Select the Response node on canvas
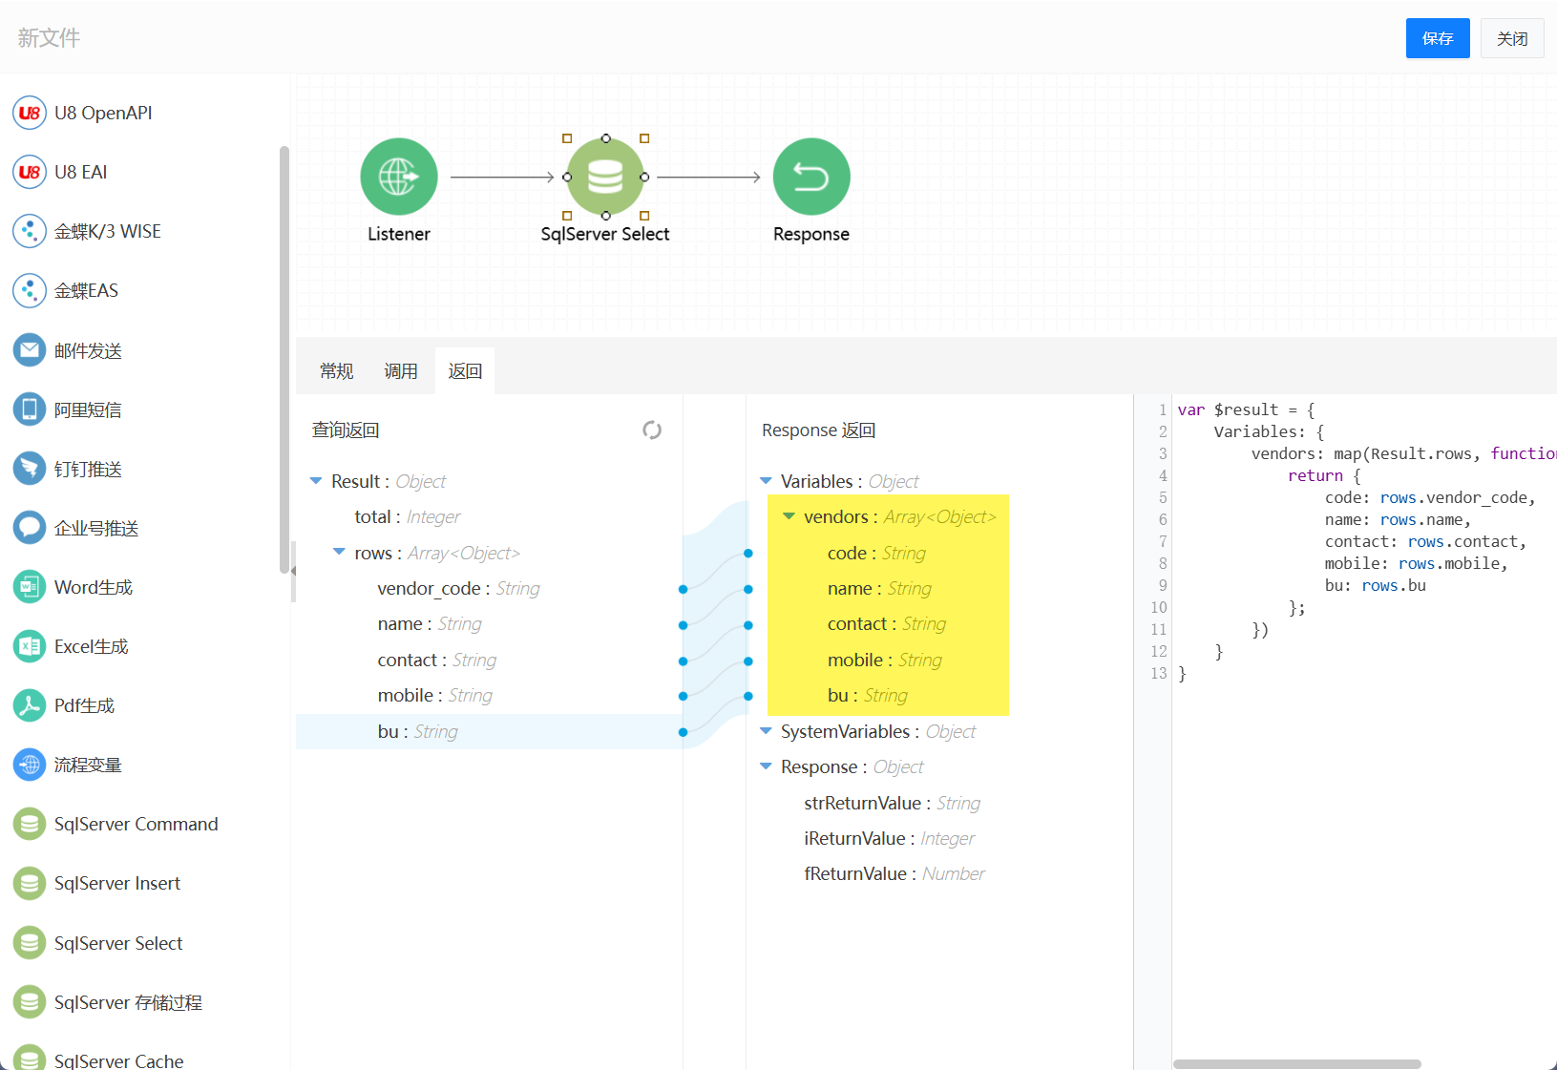The width and height of the screenshot is (1557, 1070). pyautogui.click(x=810, y=178)
